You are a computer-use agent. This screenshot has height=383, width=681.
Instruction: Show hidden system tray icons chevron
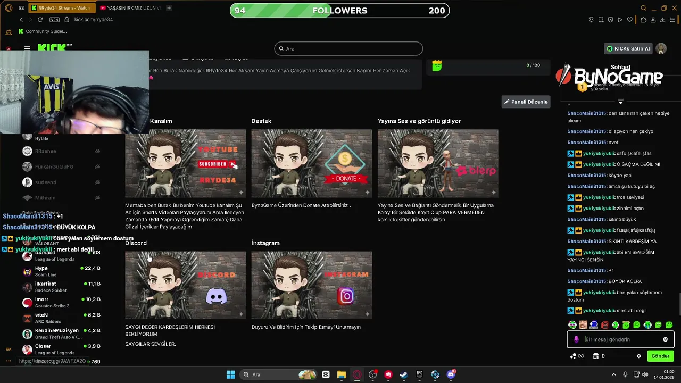[x=613, y=374]
